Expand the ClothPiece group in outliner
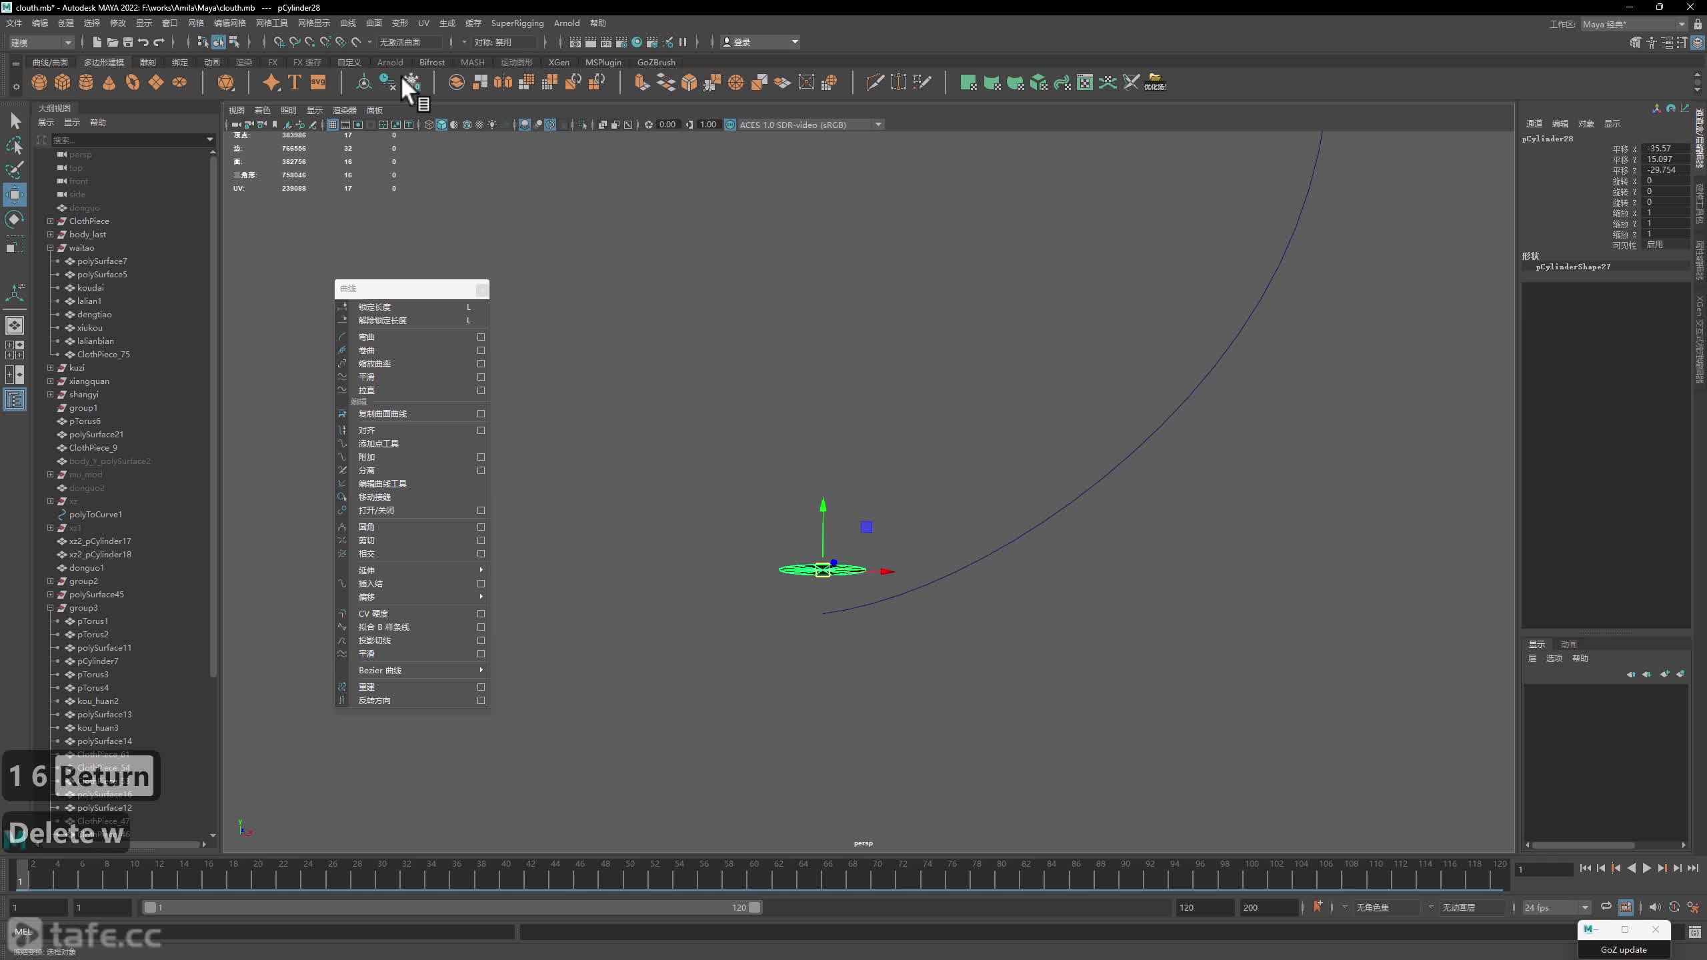Viewport: 1707px width, 960px height. point(50,221)
